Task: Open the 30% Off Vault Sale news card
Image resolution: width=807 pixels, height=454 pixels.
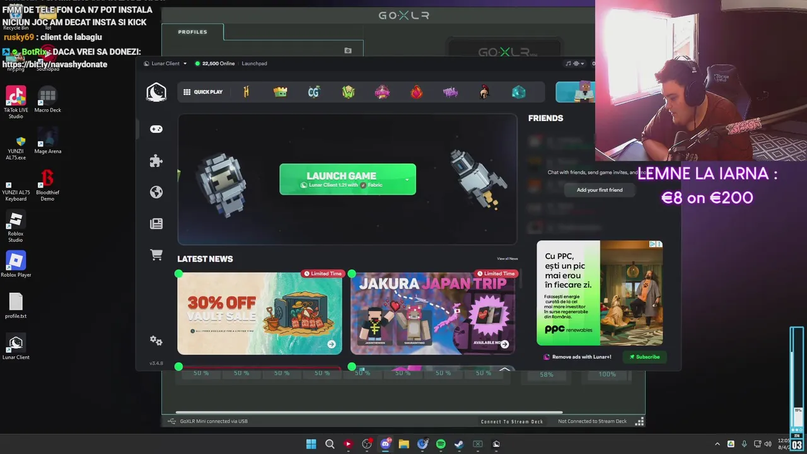Action: [260, 313]
